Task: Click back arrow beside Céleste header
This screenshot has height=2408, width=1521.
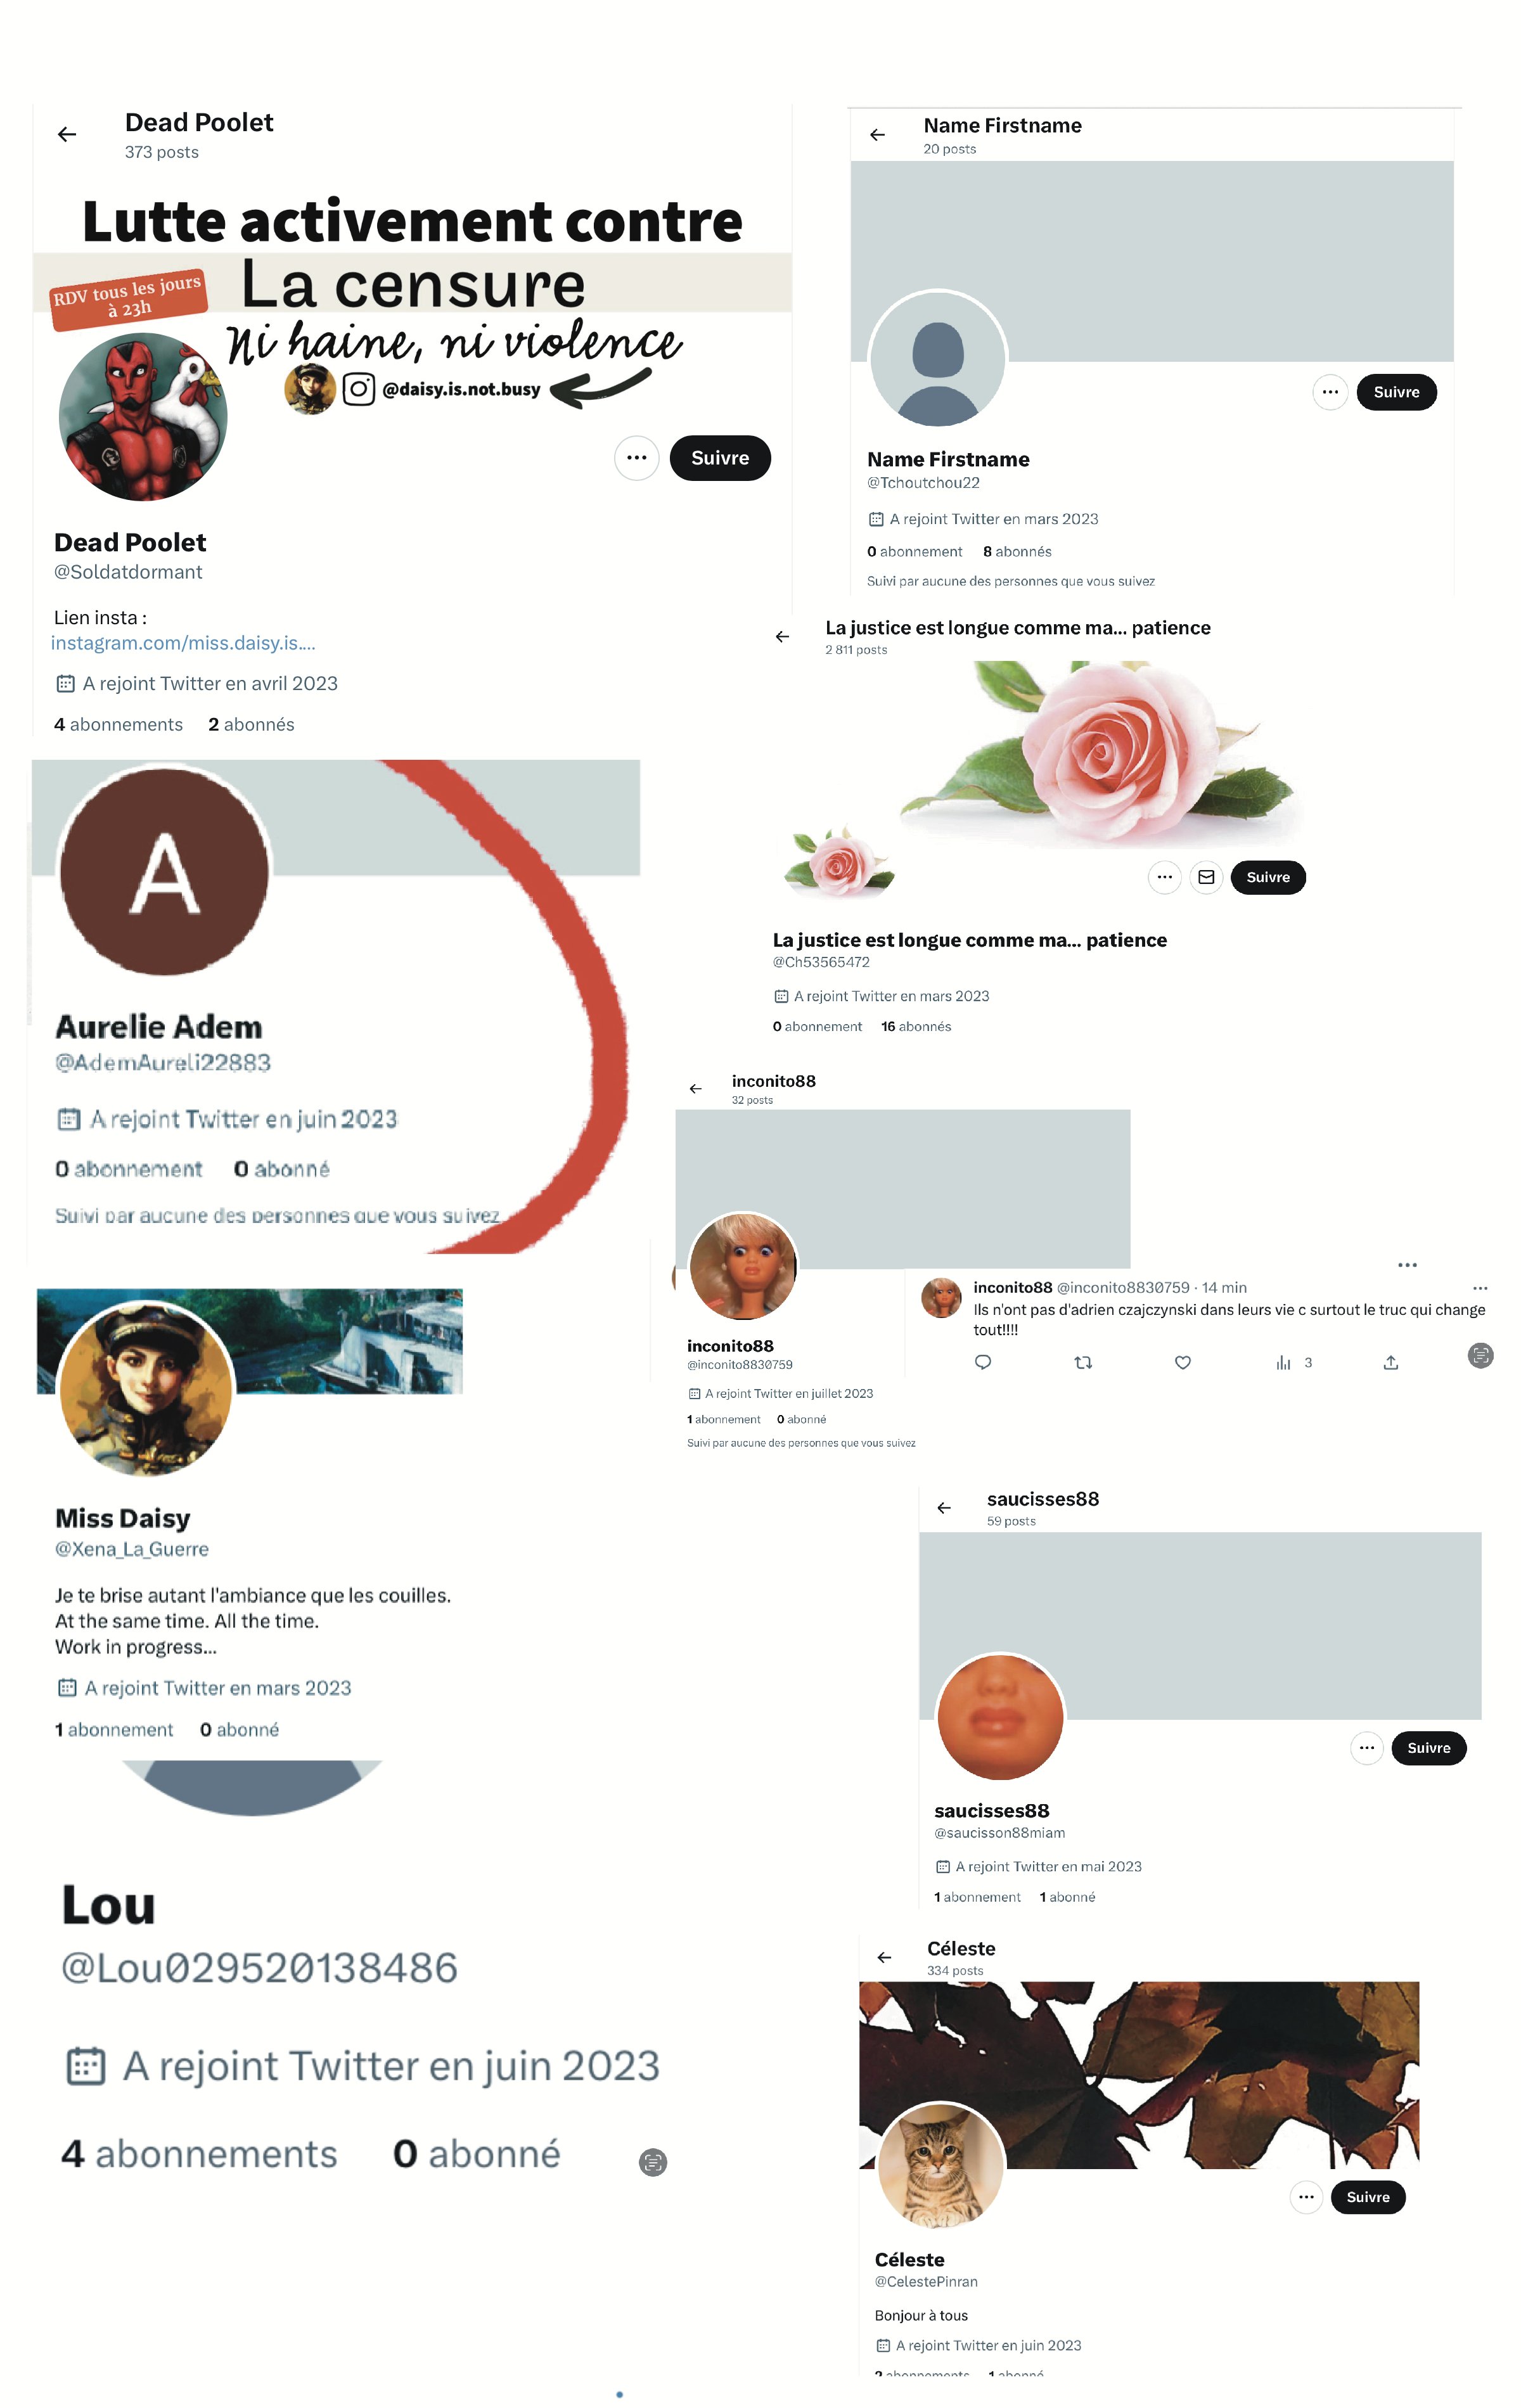Action: [884, 1957]
